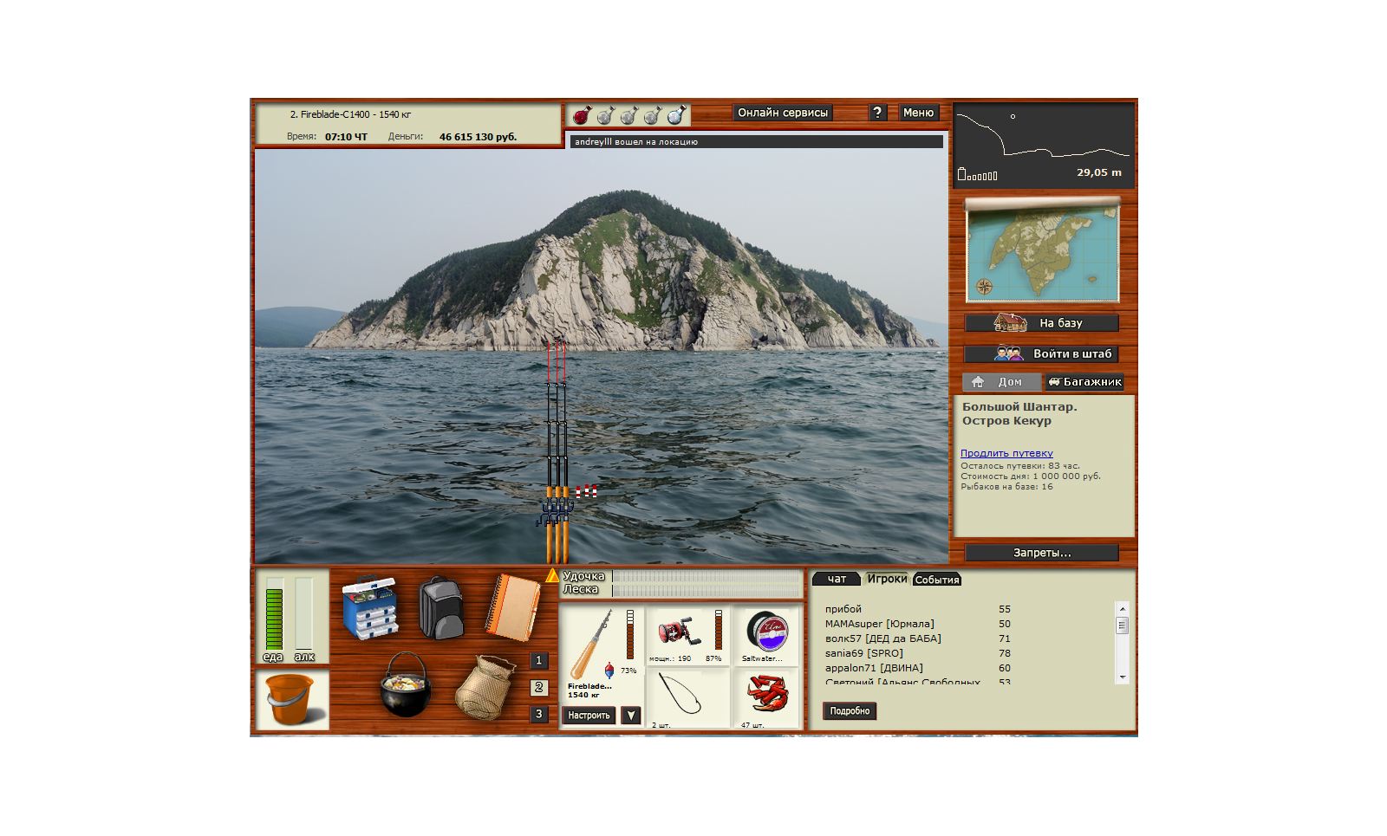Image resolution: width=1387 pixels, height=836 pixels.
Task: Expand the rod setup dropdown arrow
Action: (x=631, y=716)
